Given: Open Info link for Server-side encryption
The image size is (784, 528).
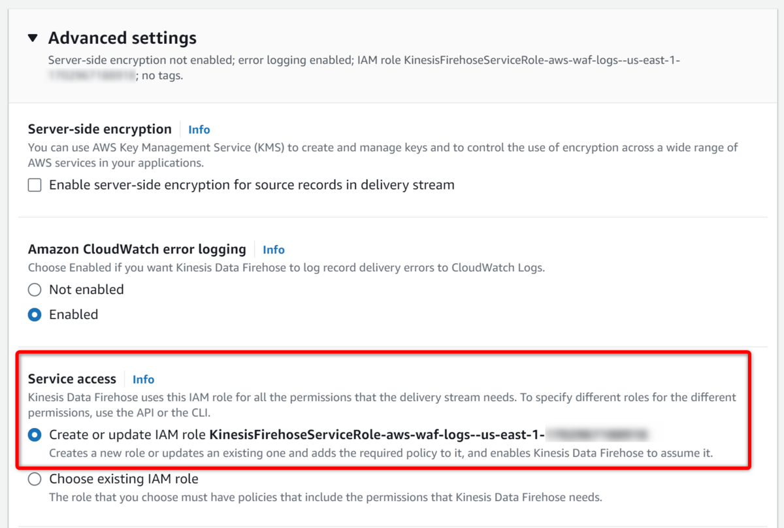Looking at the screenshot, I should pos(199,129).
